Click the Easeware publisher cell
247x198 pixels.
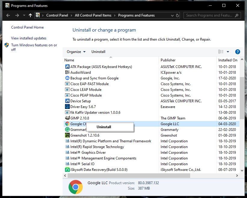point(168,107)
